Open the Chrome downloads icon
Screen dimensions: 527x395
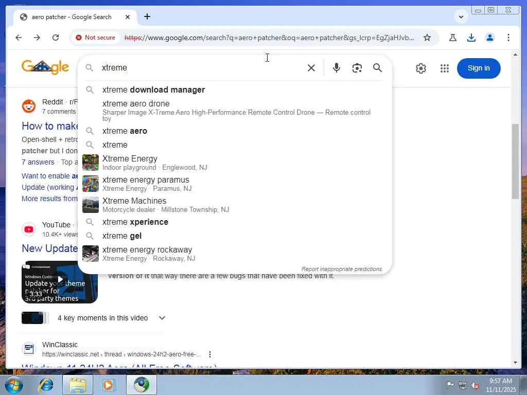[x=471, y=38]
